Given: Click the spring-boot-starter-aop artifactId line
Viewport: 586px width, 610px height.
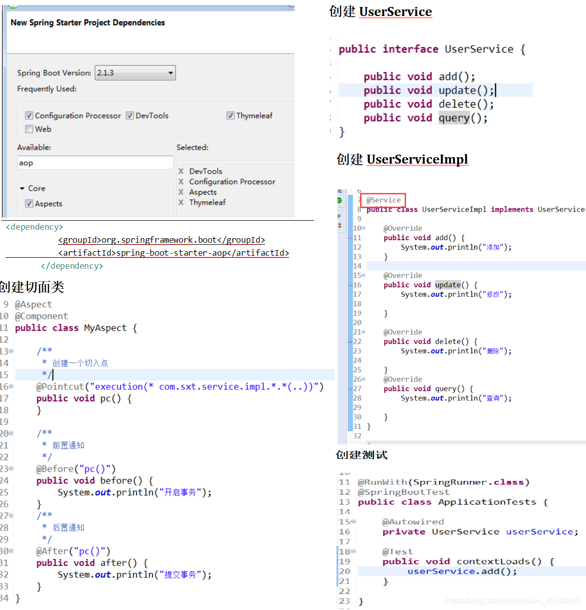Looking at the screenshot, I should pyautogui.click(x=173, y=253).
